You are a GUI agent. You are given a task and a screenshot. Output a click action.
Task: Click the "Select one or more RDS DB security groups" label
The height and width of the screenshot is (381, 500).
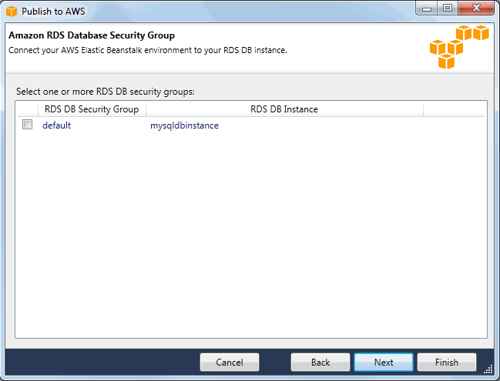[x=106, y=92]
